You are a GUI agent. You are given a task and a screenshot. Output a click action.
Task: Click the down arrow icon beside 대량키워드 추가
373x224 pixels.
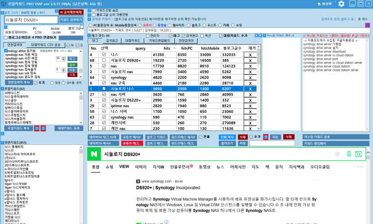pos(260,36)
